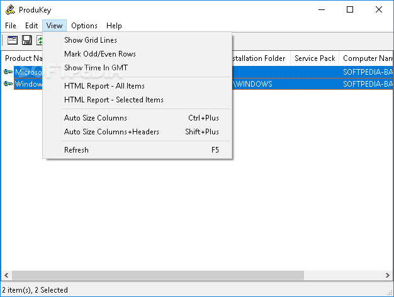Close the open View menu
The image size is (394, 297).
click(x=54, y=26)
